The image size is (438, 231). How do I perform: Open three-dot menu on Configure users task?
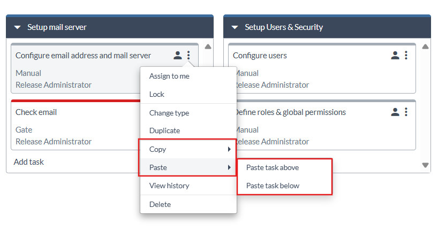(406, 55)
